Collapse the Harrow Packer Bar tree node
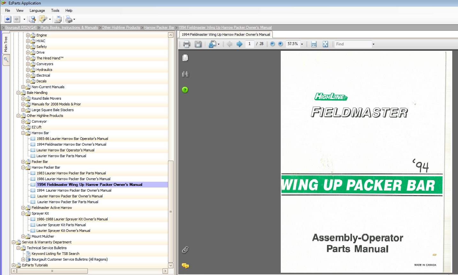 [x=23, y=167]
